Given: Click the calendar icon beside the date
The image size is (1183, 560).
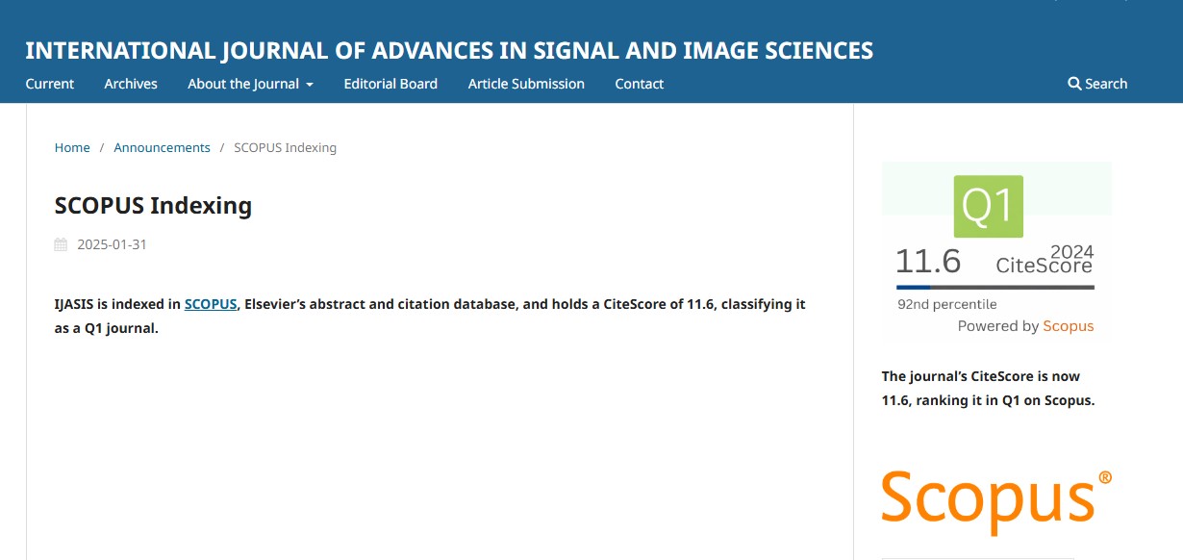Looking at the screenshot, I should coord(61,244).
